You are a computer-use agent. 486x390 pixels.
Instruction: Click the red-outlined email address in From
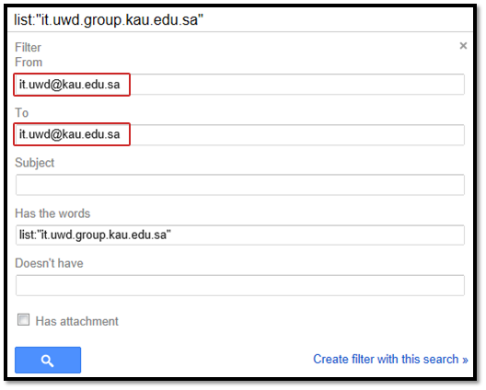(69, 85)
